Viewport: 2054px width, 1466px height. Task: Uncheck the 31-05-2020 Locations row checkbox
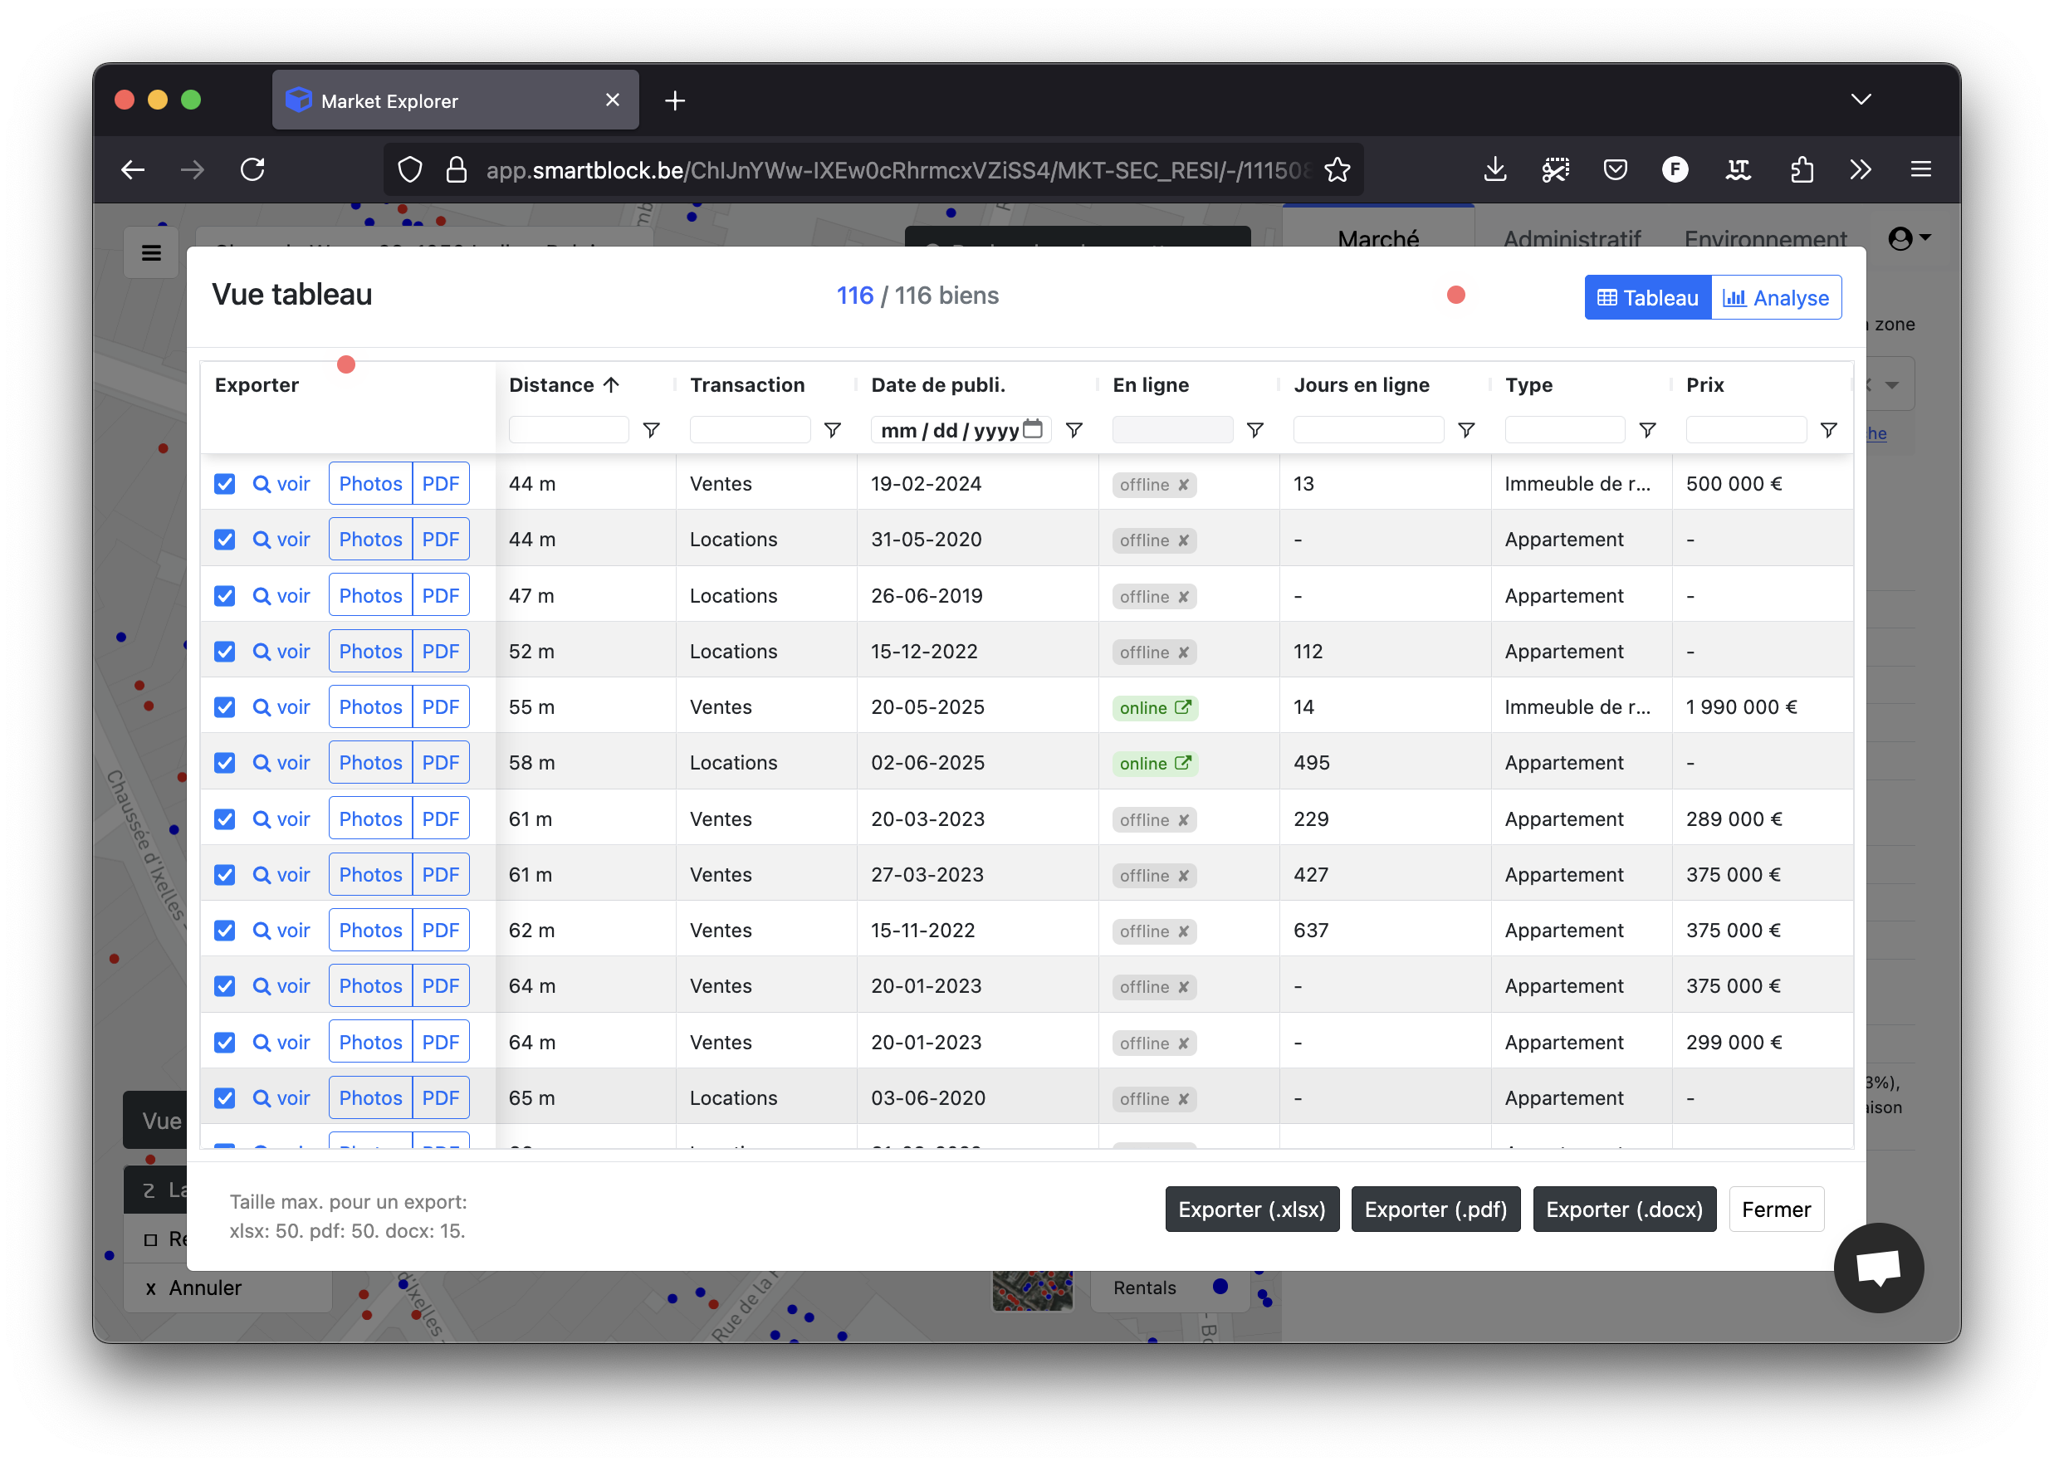224,540
